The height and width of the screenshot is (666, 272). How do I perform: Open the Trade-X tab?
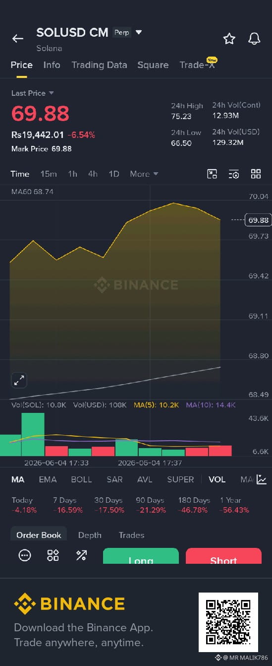[197, 65]
